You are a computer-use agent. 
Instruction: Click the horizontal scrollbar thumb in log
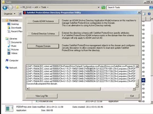(65, 89)
